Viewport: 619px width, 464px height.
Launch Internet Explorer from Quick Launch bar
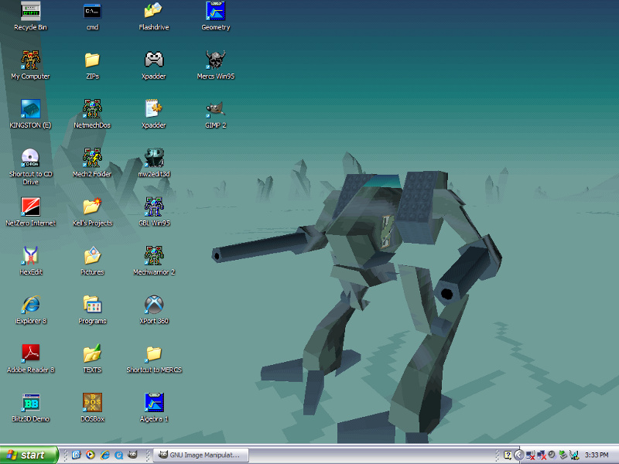105,455
